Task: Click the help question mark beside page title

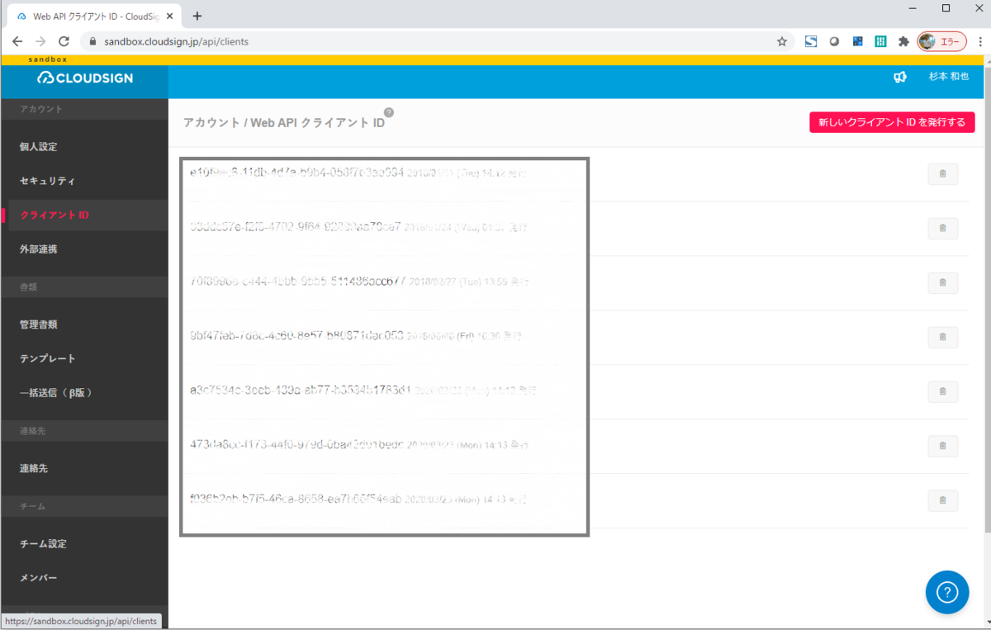Action: pyautogui.click(x=389, y=113)
